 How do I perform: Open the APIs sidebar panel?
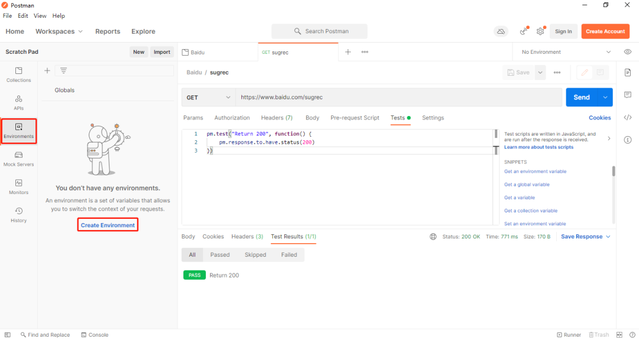pos(19,103)
